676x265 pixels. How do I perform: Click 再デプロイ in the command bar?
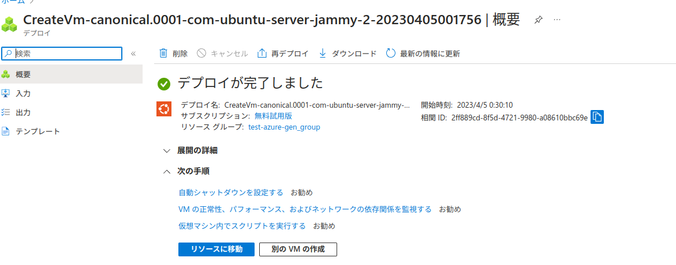(x=283, y=54)
